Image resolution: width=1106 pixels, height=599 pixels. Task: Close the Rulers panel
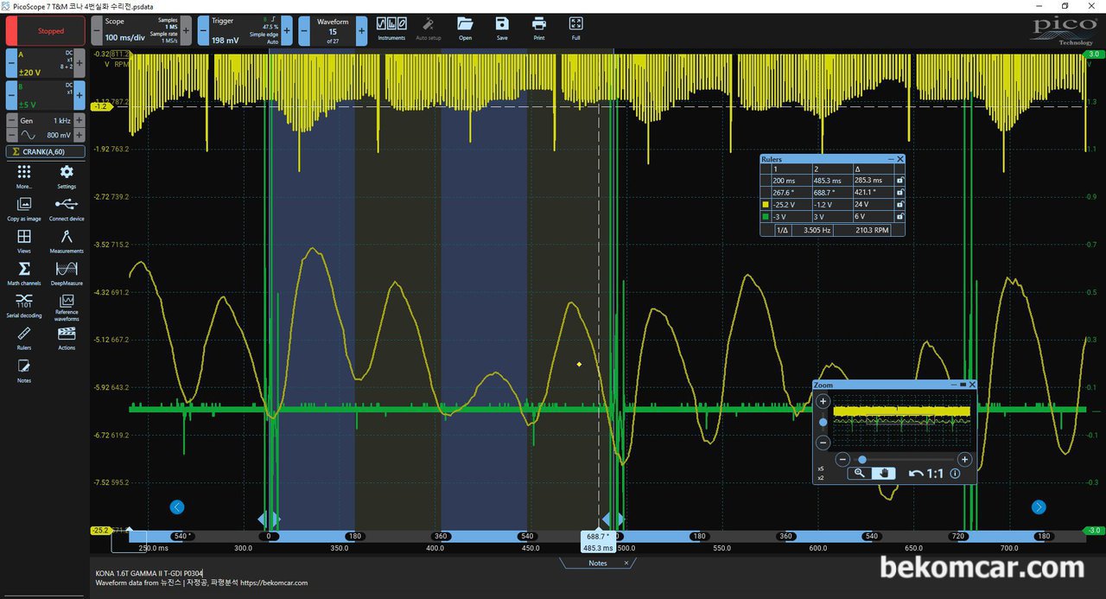pyautogui.click(x=900, y=159)
